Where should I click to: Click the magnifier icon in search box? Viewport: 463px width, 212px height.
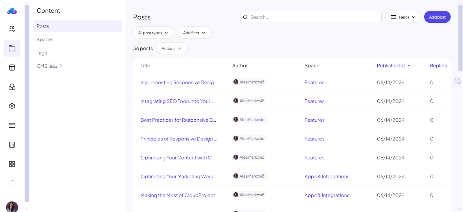coord(245,17)
